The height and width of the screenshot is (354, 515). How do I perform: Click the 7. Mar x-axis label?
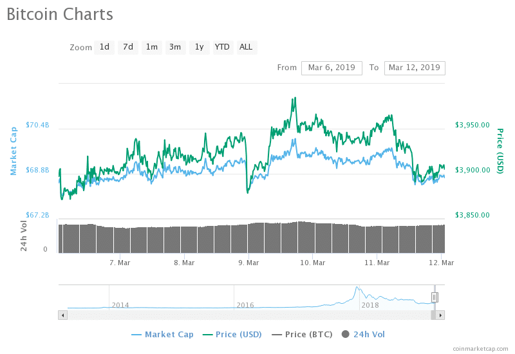click(x=120, y=263)
